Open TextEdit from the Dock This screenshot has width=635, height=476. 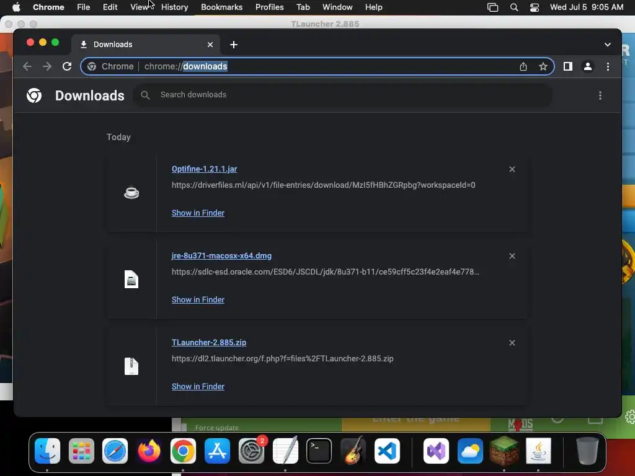coord(285,451)
